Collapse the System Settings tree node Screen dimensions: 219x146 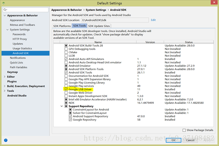[x=8, y=30]
